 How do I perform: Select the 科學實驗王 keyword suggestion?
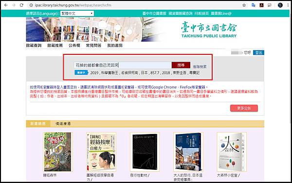click(110, 73)
